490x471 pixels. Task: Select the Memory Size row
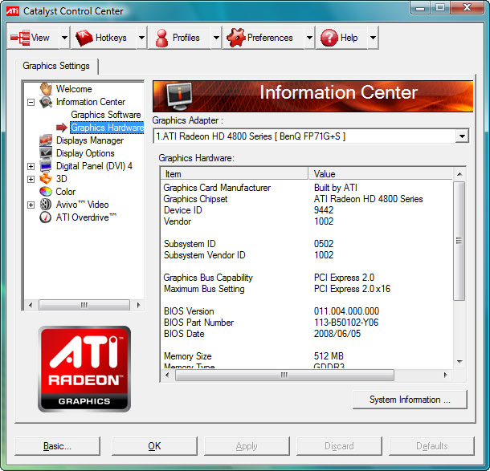pos(307,356)
